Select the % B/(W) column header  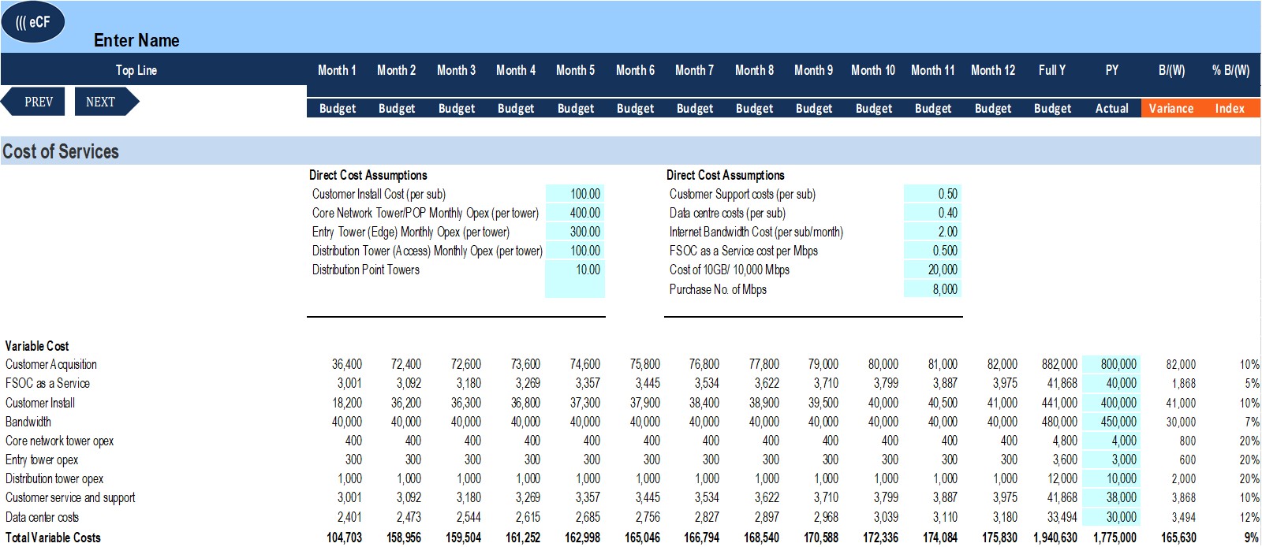pyautogui.click(x=1230, y=70)
